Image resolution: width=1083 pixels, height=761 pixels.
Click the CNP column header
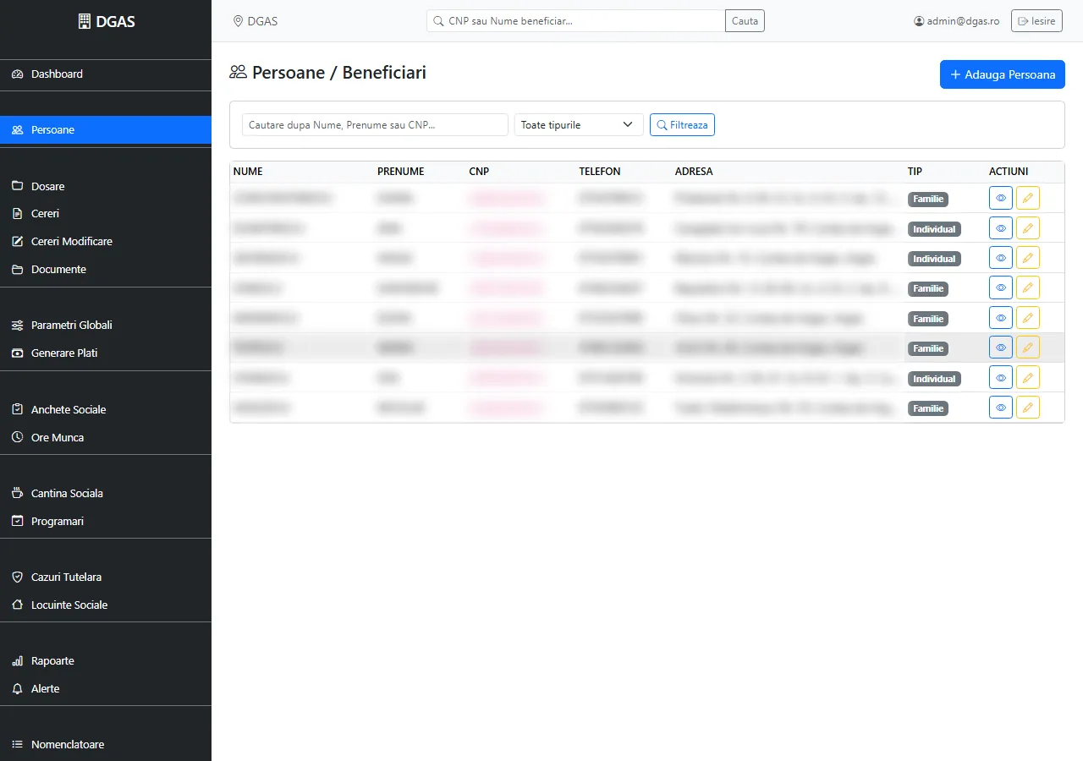coord(479,172)
